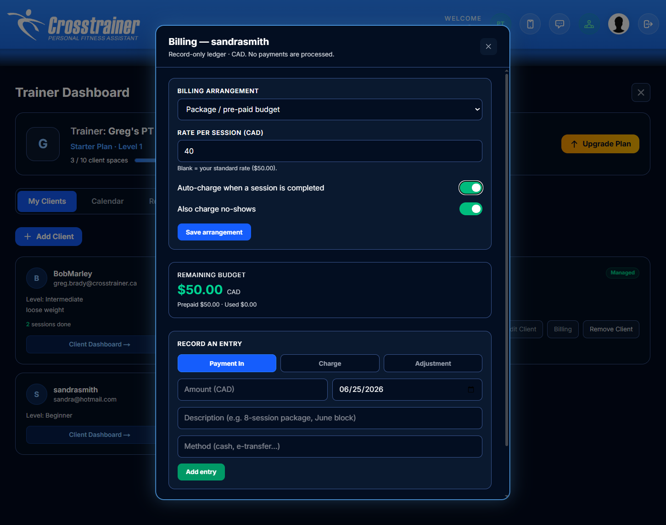Click the S avatar for sandrasmith
666x525 pixels.
tap(37, 394)
